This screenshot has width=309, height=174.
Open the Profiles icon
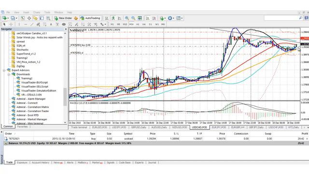13,18
